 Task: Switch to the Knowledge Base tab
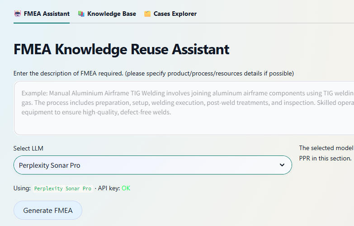(111, 14)
